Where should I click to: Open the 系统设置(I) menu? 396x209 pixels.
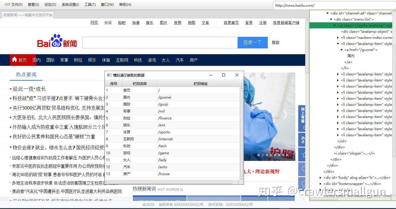[x=70, y=4]
